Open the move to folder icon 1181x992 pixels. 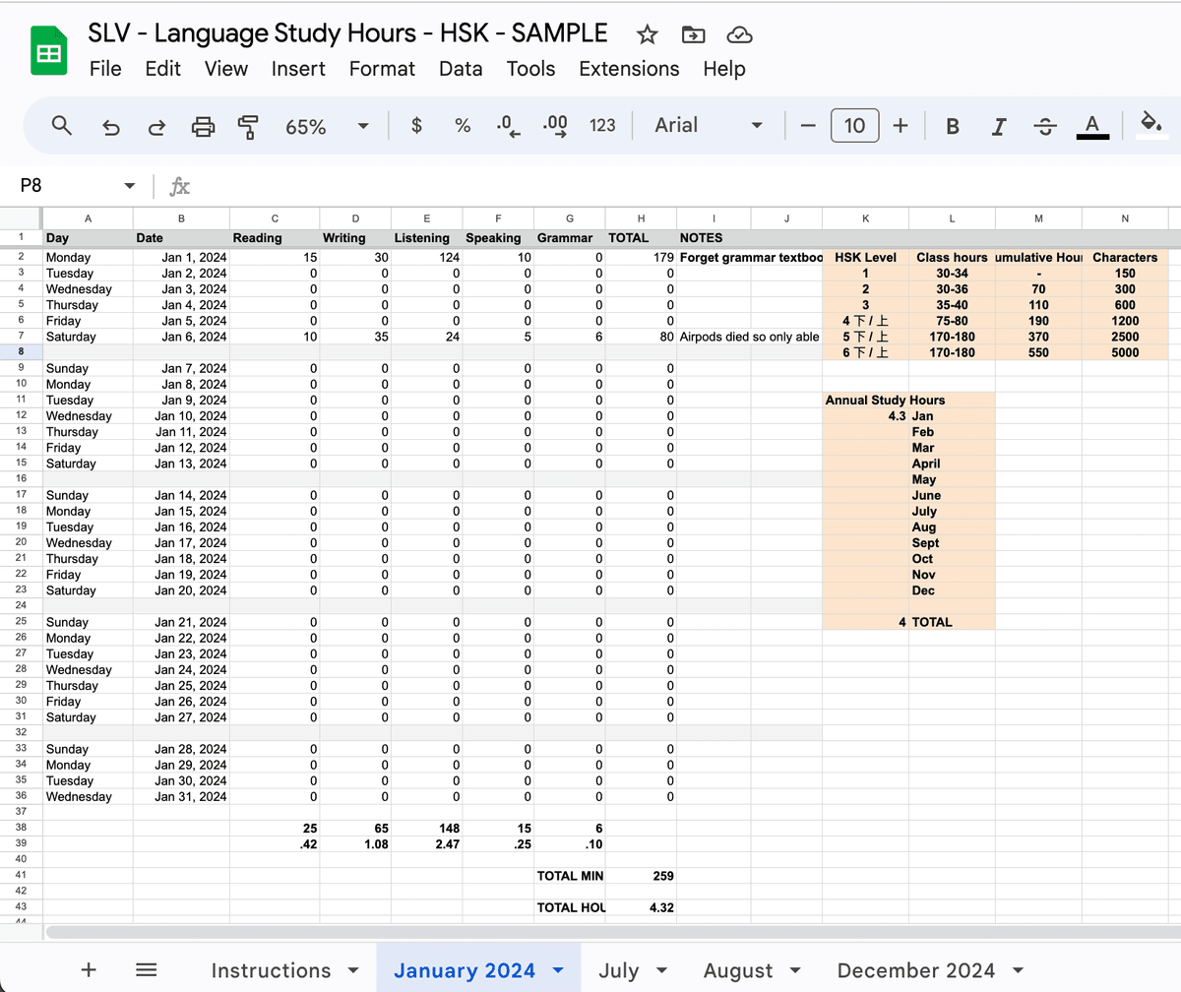click(x=693, y=34)
